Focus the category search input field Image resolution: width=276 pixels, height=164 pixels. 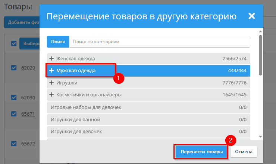click(160, 42)
